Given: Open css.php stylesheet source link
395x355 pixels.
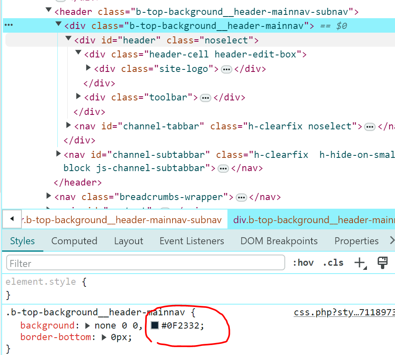Looking at the screenshot, I should tap(344, 312).
